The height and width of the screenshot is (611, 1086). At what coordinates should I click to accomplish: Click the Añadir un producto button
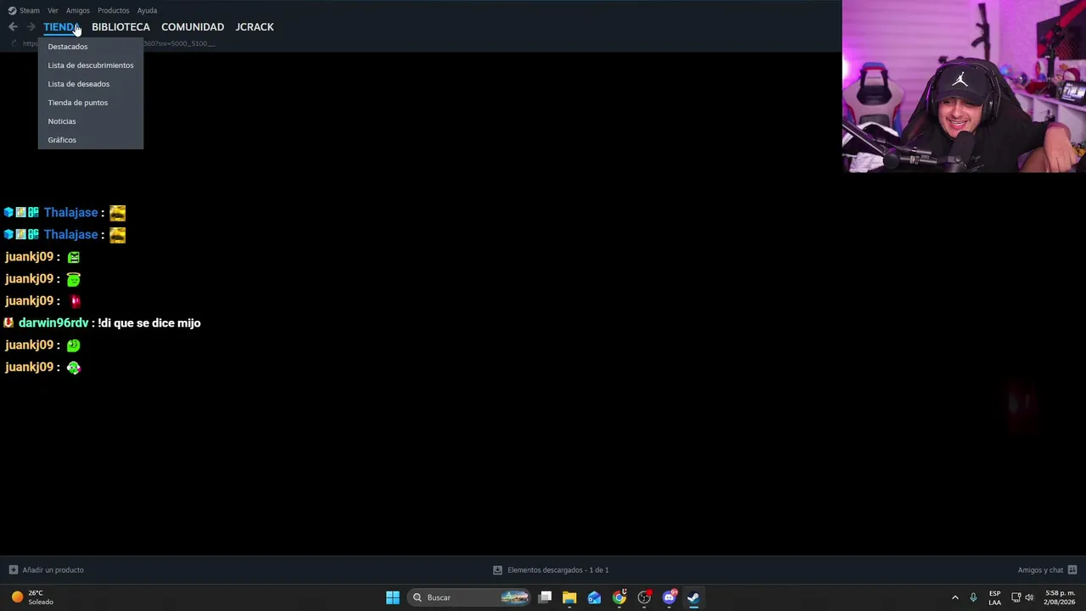coord(47,570)
